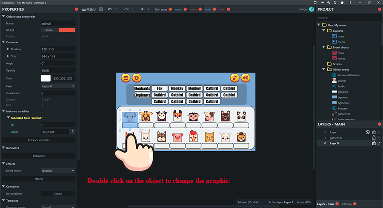Switch to the Tilemap bottom tab
The image size is (383, 208).
pyautogui.click(x=346, y=204)
